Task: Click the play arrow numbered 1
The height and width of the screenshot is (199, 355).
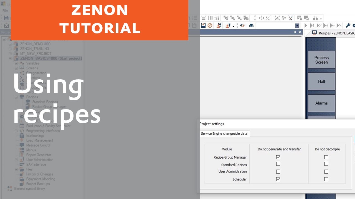Action: (312, 25)
